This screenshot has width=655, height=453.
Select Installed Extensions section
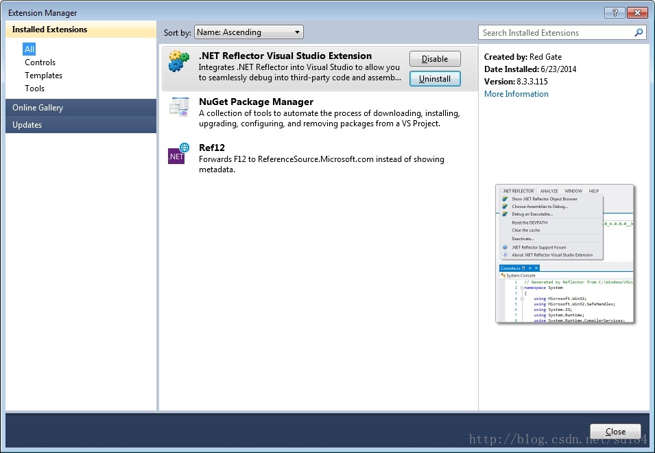point(81,30)
